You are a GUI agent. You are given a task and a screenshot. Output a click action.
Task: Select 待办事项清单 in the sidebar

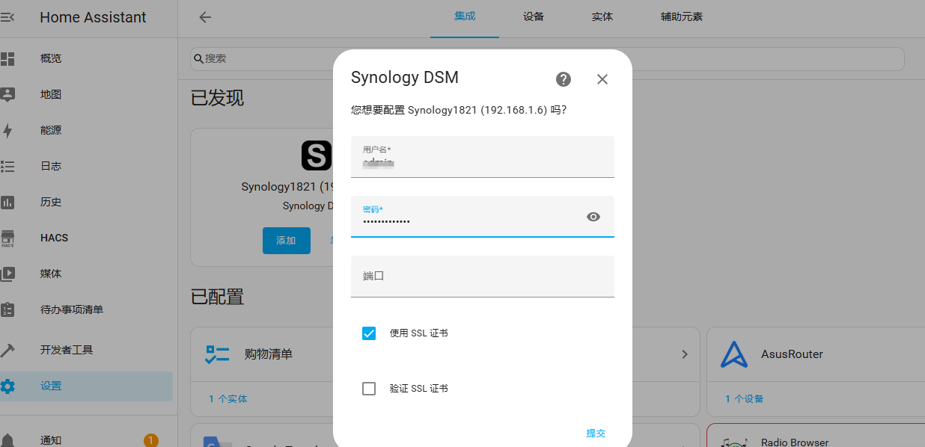pos(72,309)
